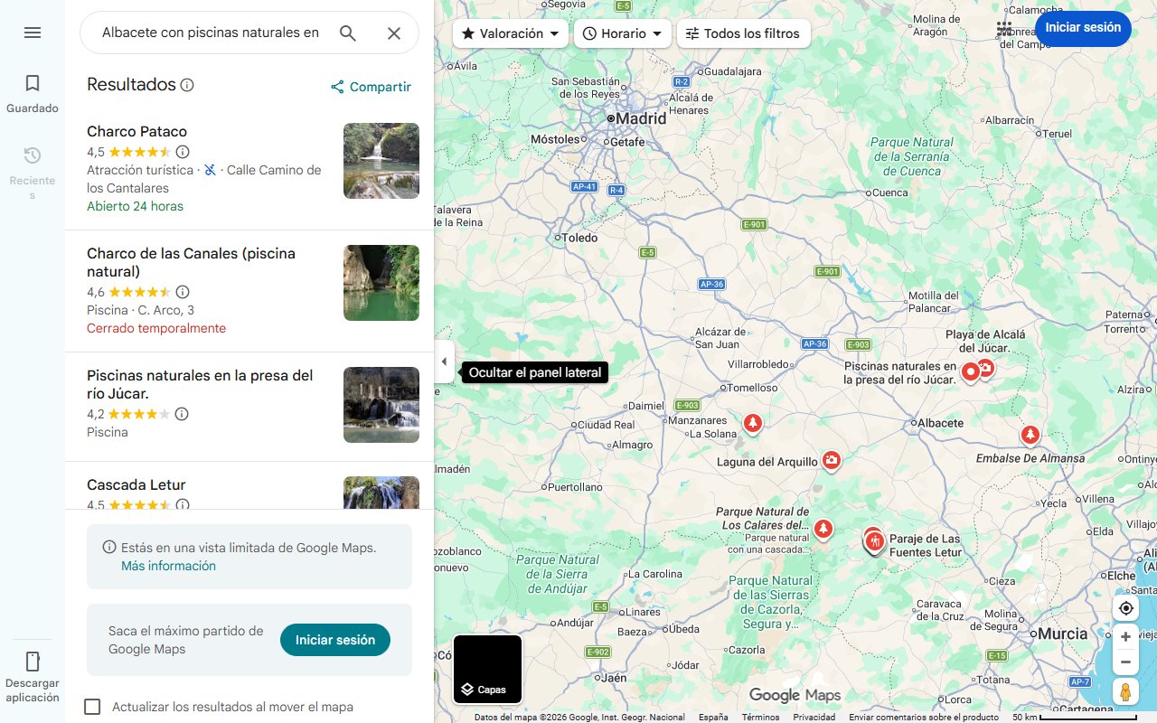Zoom in with the plus control
This screenshot has width=1157, height=723.
[1125, 636]
